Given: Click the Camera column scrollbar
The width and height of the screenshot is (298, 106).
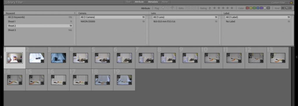Looking at the screenshot, I should (x=147, y=30).
